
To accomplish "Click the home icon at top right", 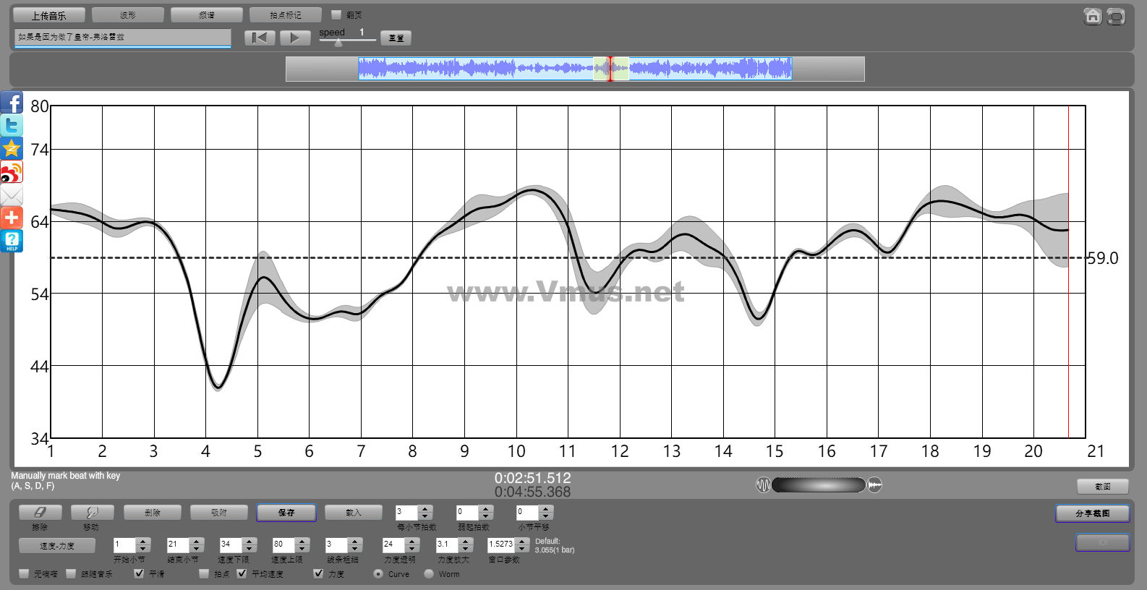I will click(x=1092, y=17).
